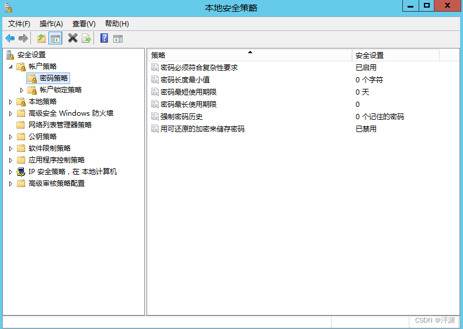Open the 操作(A) menu
The height and width of the screenshot is (329, 463).
coord(51,24)
